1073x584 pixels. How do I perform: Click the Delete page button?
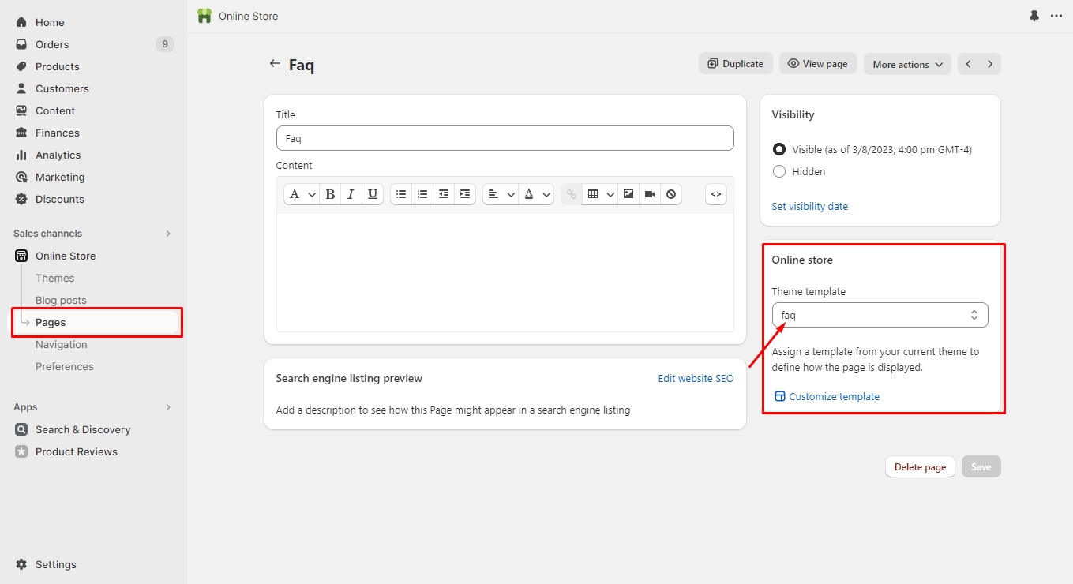(920, 466)
